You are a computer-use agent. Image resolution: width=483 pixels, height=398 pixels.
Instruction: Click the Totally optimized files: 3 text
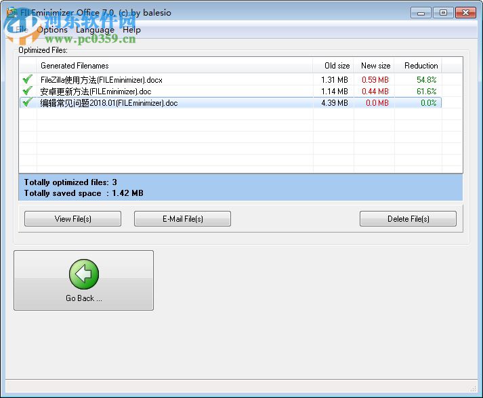coord(70,182)
